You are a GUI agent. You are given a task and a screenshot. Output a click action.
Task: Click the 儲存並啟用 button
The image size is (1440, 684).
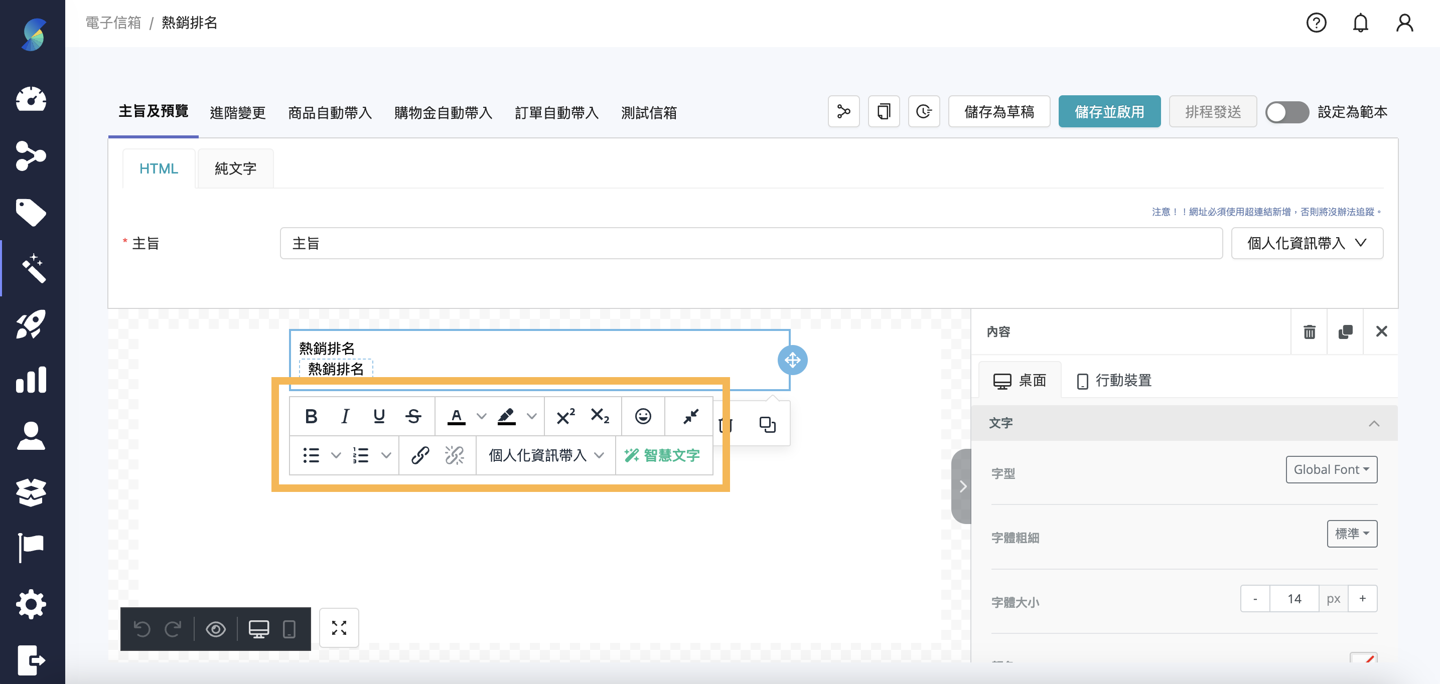1109,111
